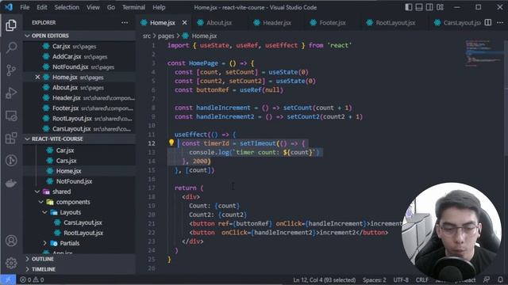
Task: Open Source Control view
Action: click(11, 70)
